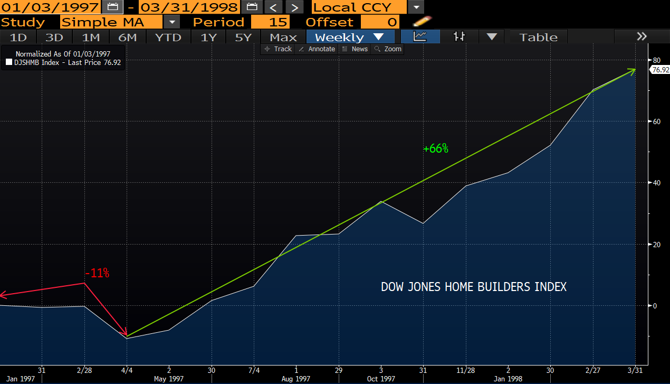Click the start date field 01/03/1997
The height and width of the screenshot is (384, 670).
click(51, 7)
